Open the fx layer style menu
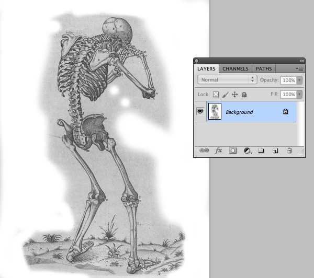Viewport: 314px width, 278px height. [x=218, y=150]
